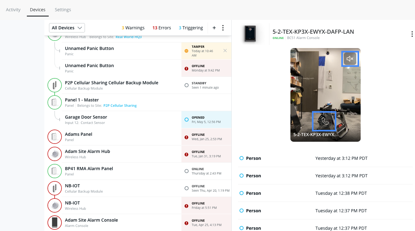Image resolution: width=415 pixels, height=231 pixels.
Task: Open the alarm console options menu
Action: [x=412, y=34]
